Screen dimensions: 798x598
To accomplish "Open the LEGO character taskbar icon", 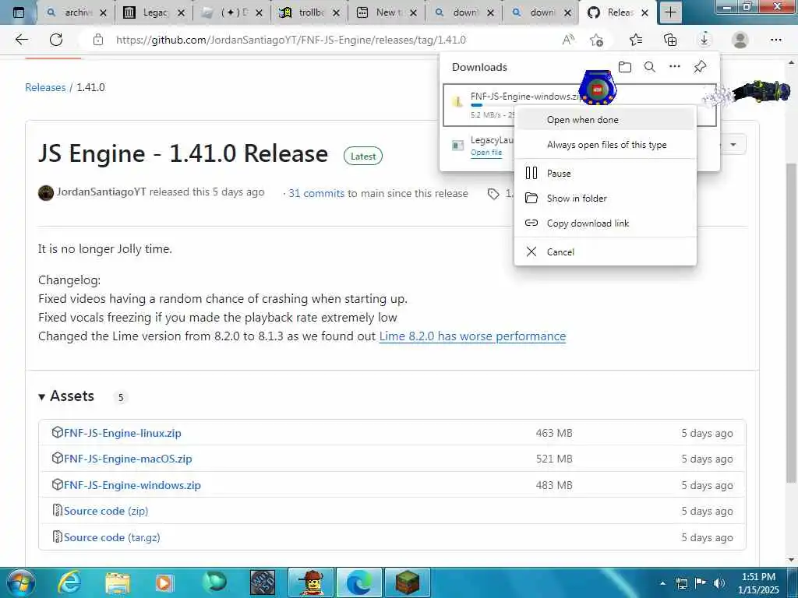I will coord(311,582).
